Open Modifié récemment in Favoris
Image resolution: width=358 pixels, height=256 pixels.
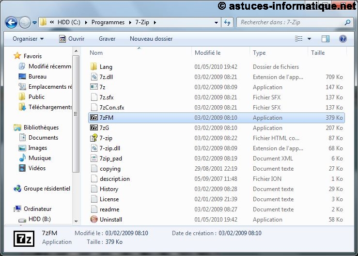tap(45, 66)
